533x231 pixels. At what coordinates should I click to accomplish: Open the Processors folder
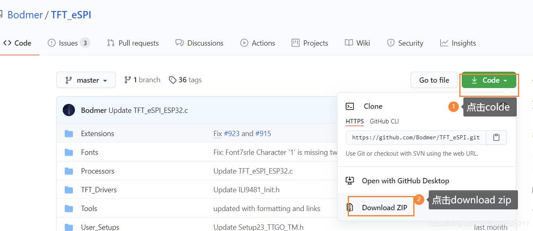tap(98, 171)
